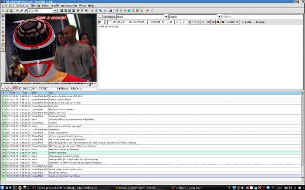Open the Spell Checker icon
The width and height of the screenshot is (305, 190).
tap(142, 10)
